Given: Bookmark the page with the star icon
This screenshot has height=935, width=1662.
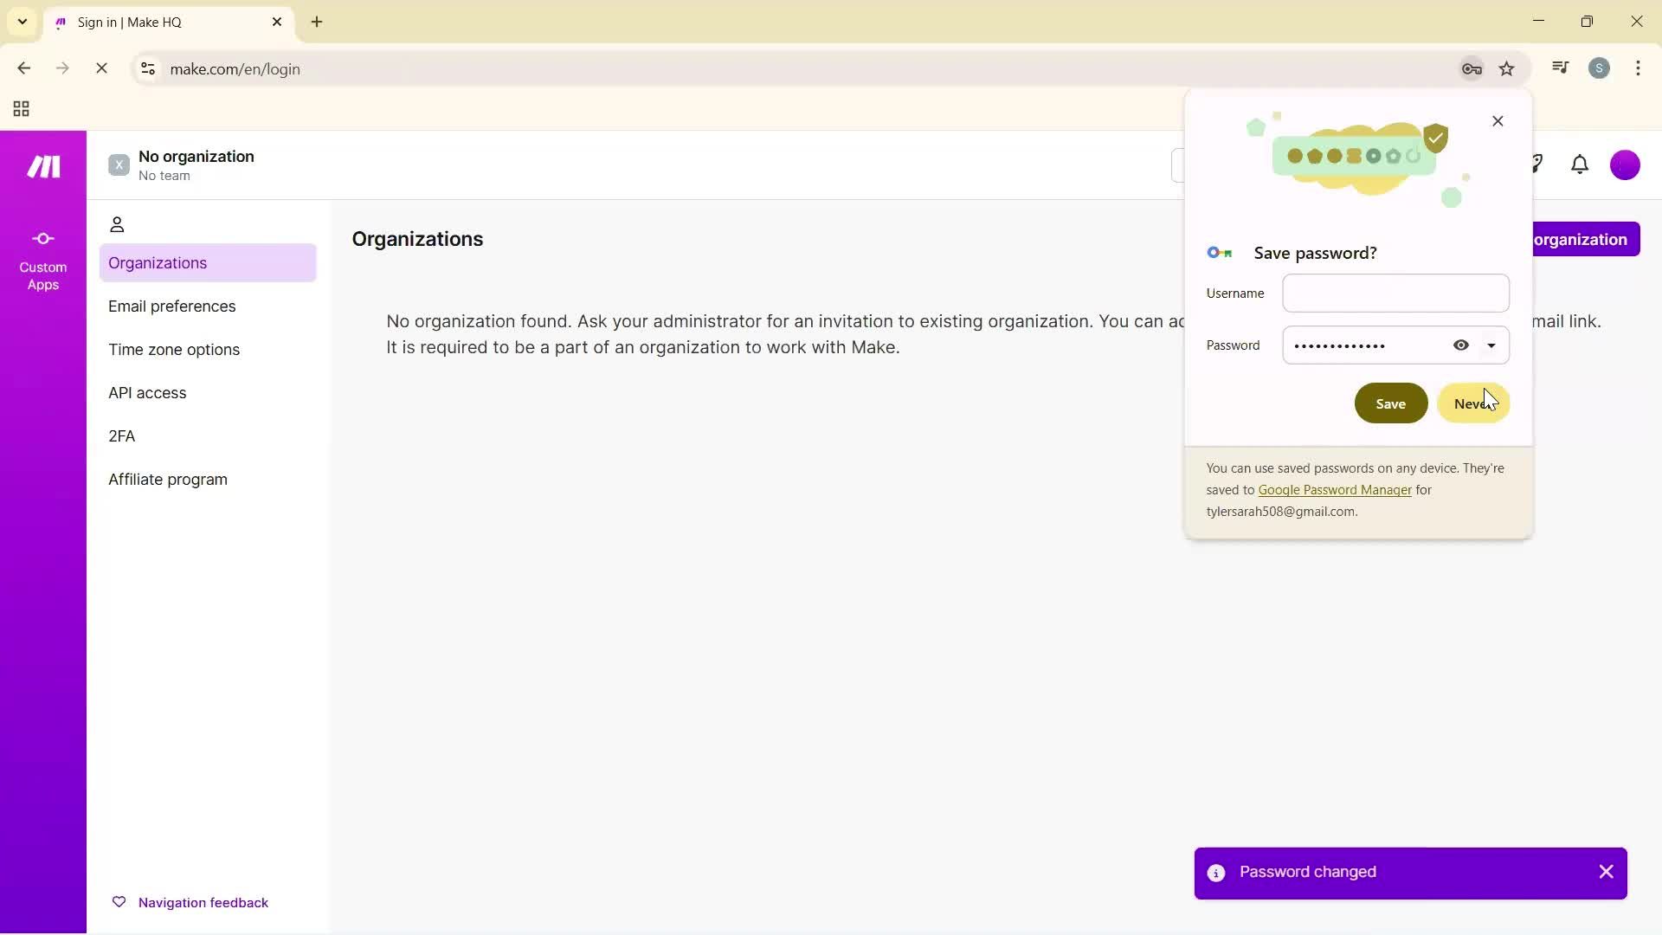Looking at the screenshot, I should 1507,68.
